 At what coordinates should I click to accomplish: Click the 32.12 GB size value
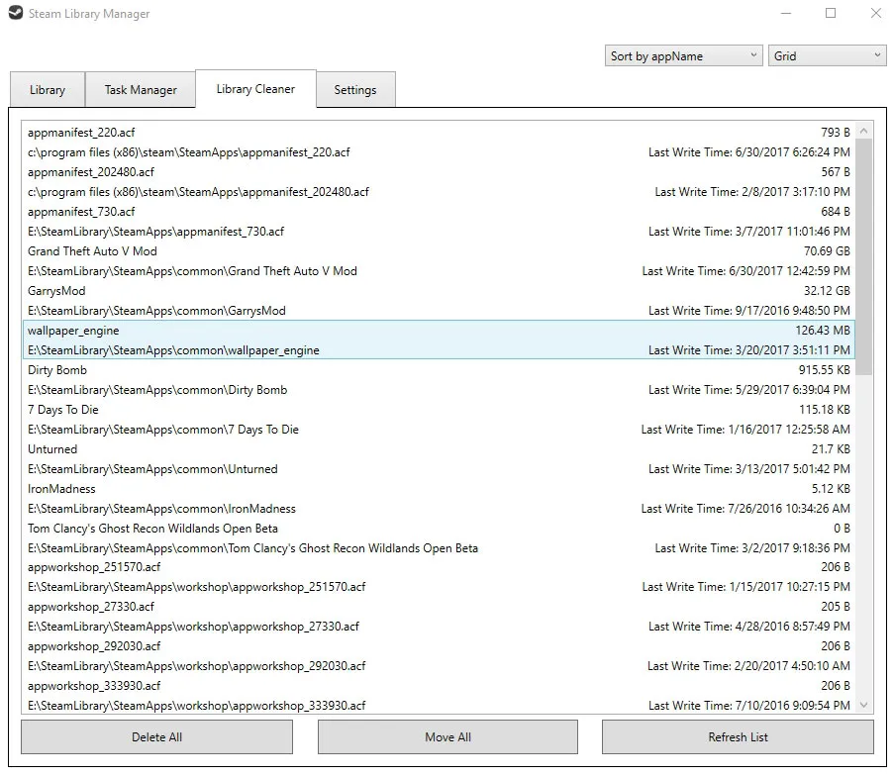[x=827, y=291]
